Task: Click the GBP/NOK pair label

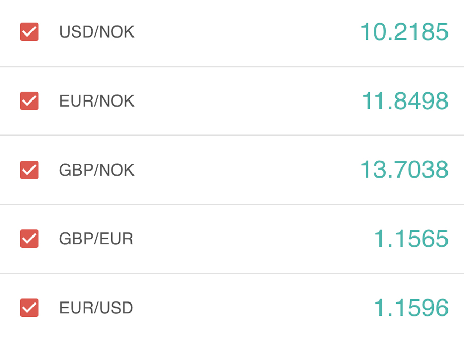Action: click(x=97, y=170)
